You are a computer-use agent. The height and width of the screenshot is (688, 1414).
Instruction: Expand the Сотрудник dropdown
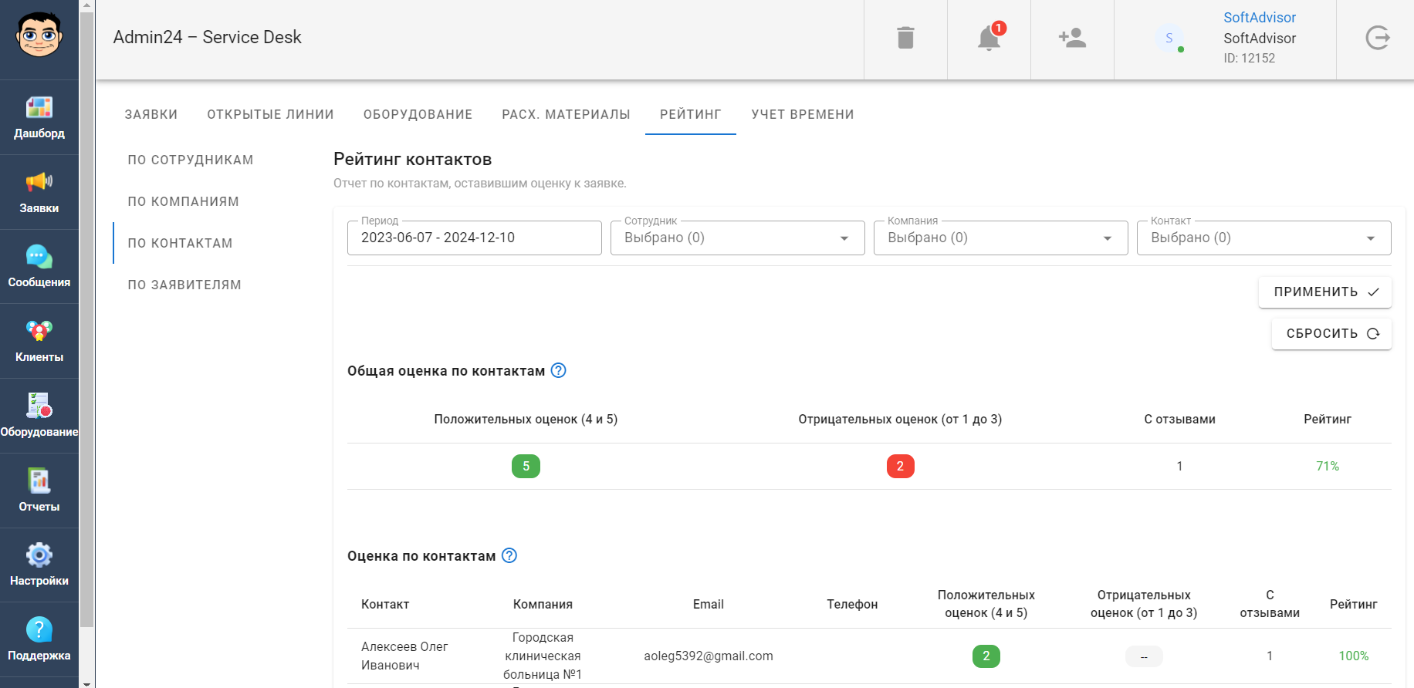[x=737, y=238]
